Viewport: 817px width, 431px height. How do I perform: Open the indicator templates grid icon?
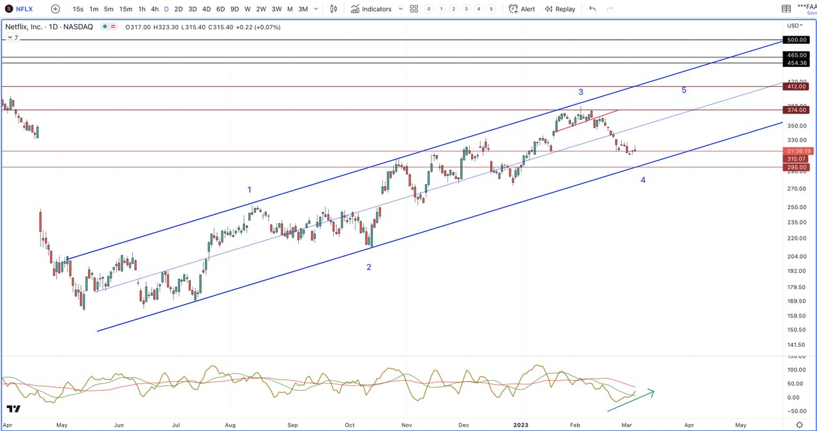tap(414, 9)
